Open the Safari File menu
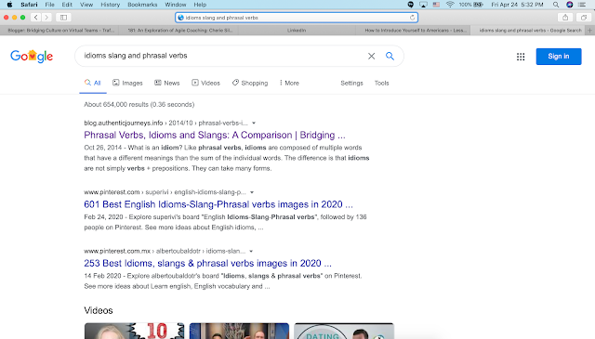 (49, 5)
